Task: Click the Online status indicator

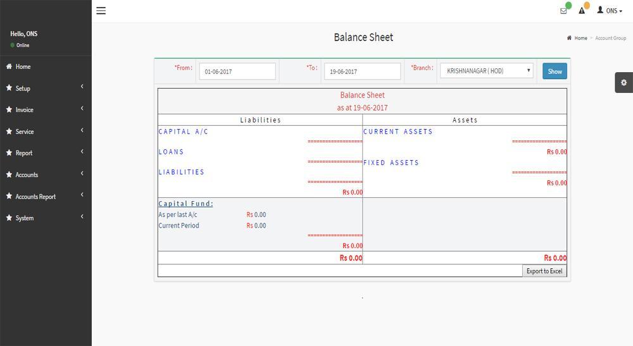Action: tap(20, 45)
